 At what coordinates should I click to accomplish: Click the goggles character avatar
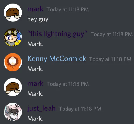(13, 37)
